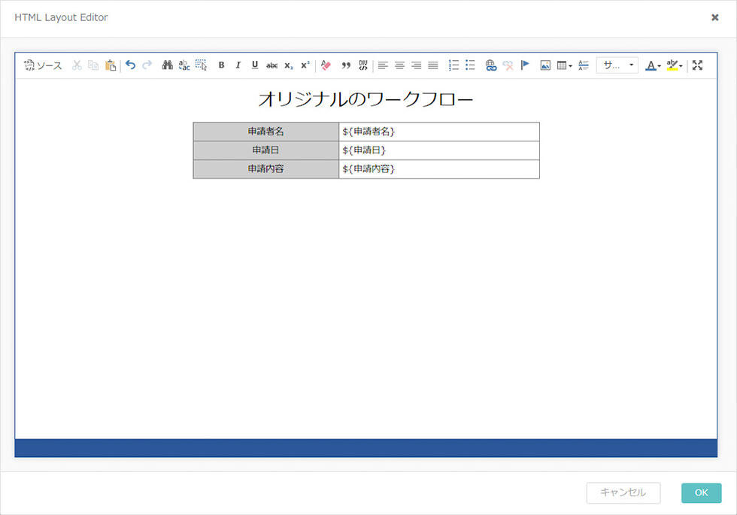Insert a numbered list
The height and width of the screenshot is (515, 737).
pos(453,65)
